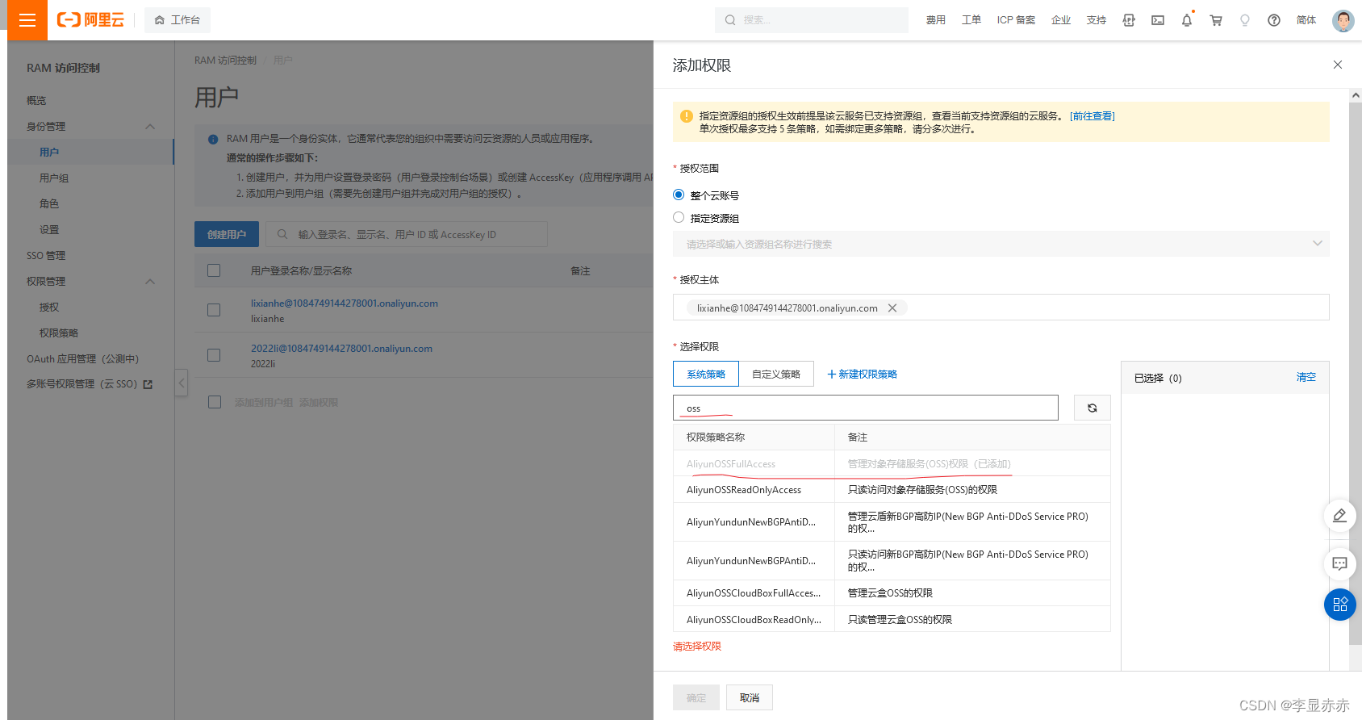Viewport: 1362px width, 720px height.
Task: Open the 前往查看 link
Action: 1093,116
